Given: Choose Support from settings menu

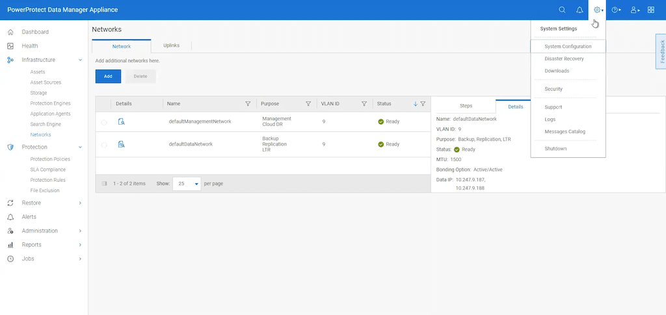Looking at the screenshot, I should click(x=553, y=107).
